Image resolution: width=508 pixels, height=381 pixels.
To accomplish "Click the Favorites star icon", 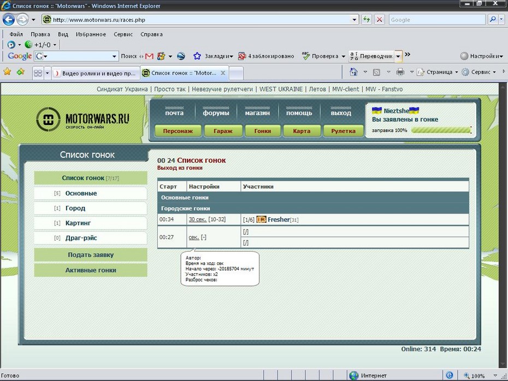I will point(7,72).
